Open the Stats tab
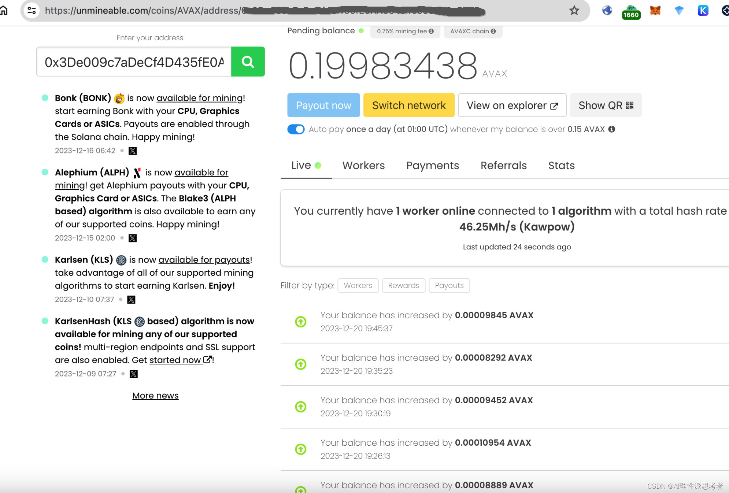Screen dimensions: 729x493 click(x=561, y=166)
